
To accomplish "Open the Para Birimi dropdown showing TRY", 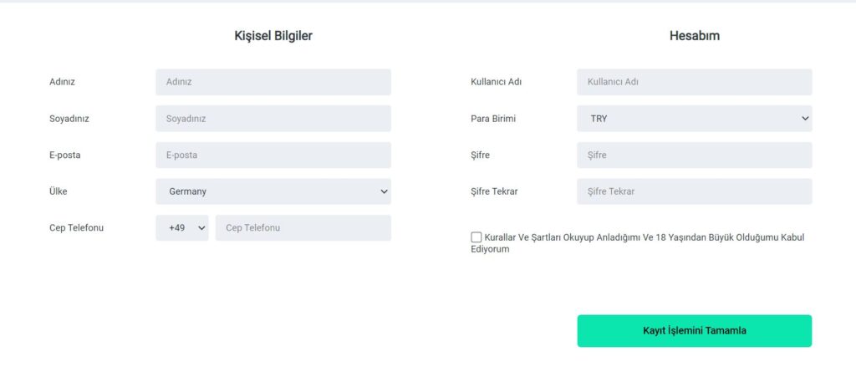I will 694,119.
